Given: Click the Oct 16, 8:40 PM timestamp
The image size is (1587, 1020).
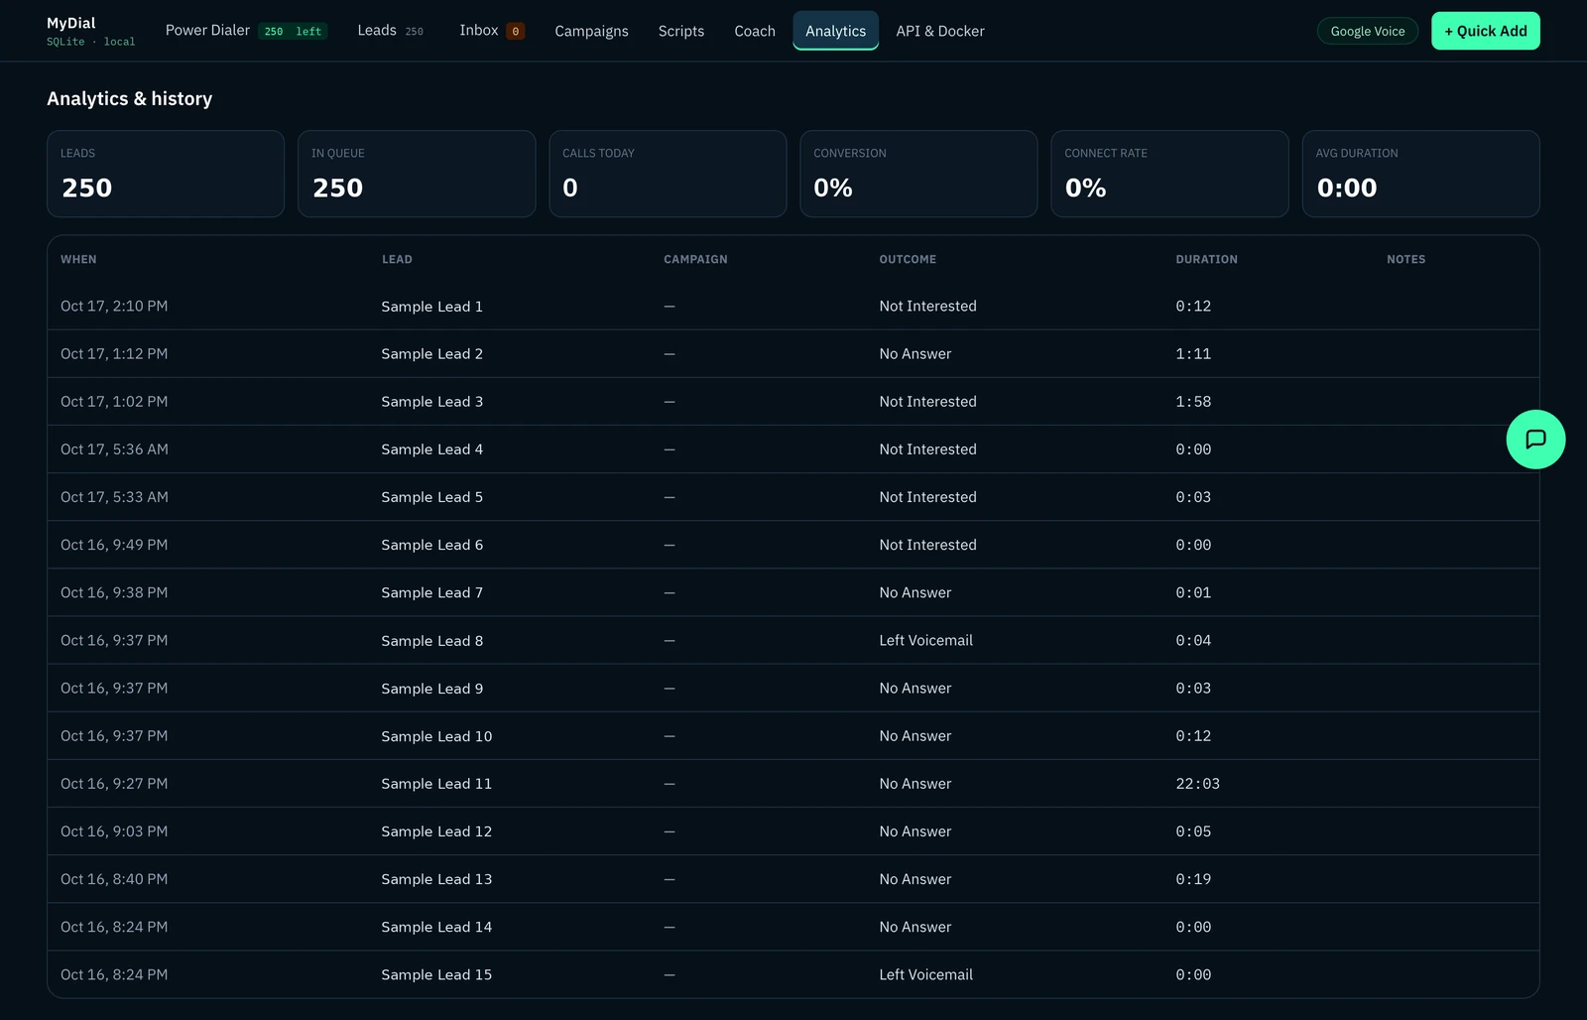Looking at the screenshot, I should click(x=114, y=879).
